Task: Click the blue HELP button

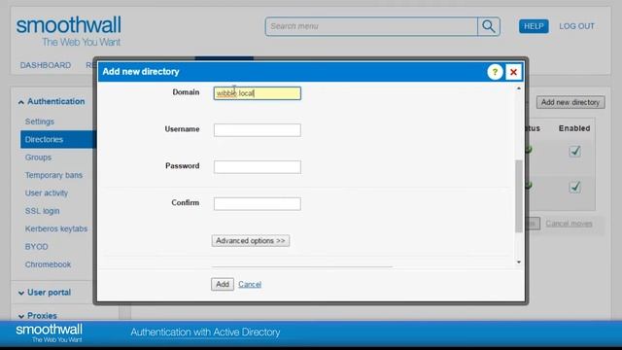Action: [534, 26]
